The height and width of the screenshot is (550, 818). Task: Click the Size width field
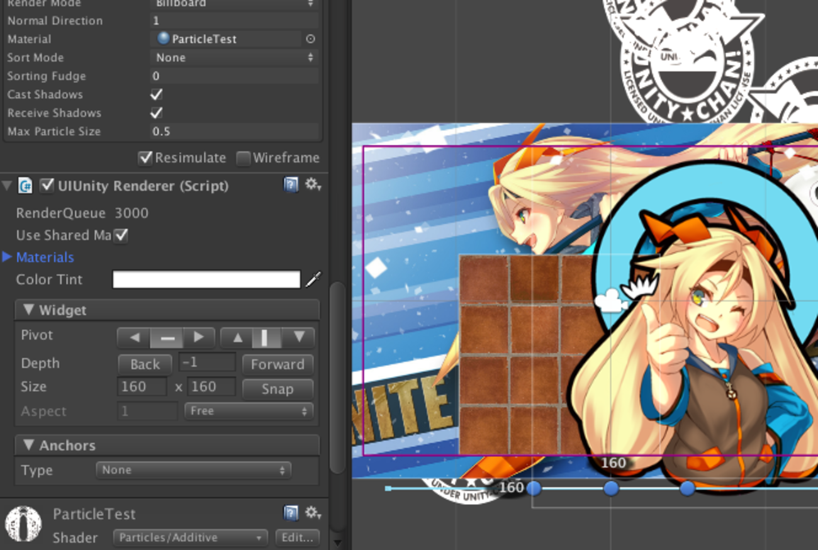pyautogui.click(x=142, y=386)
